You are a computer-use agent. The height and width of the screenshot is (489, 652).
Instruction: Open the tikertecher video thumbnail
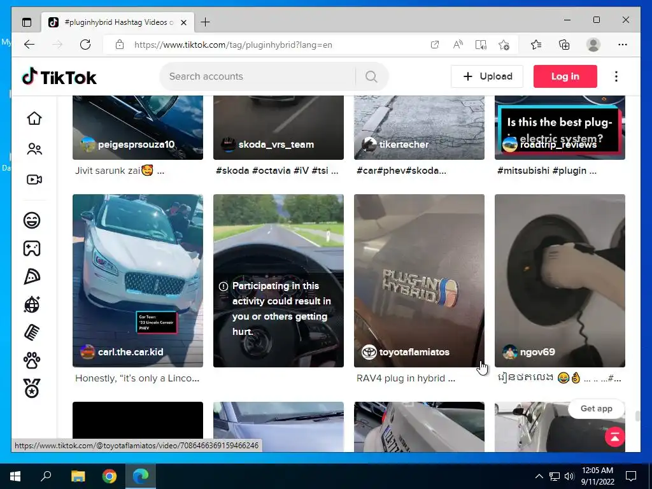419,127
